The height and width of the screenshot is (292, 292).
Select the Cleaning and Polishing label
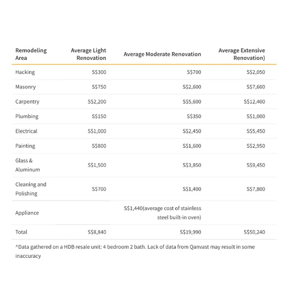click(31, 189)
